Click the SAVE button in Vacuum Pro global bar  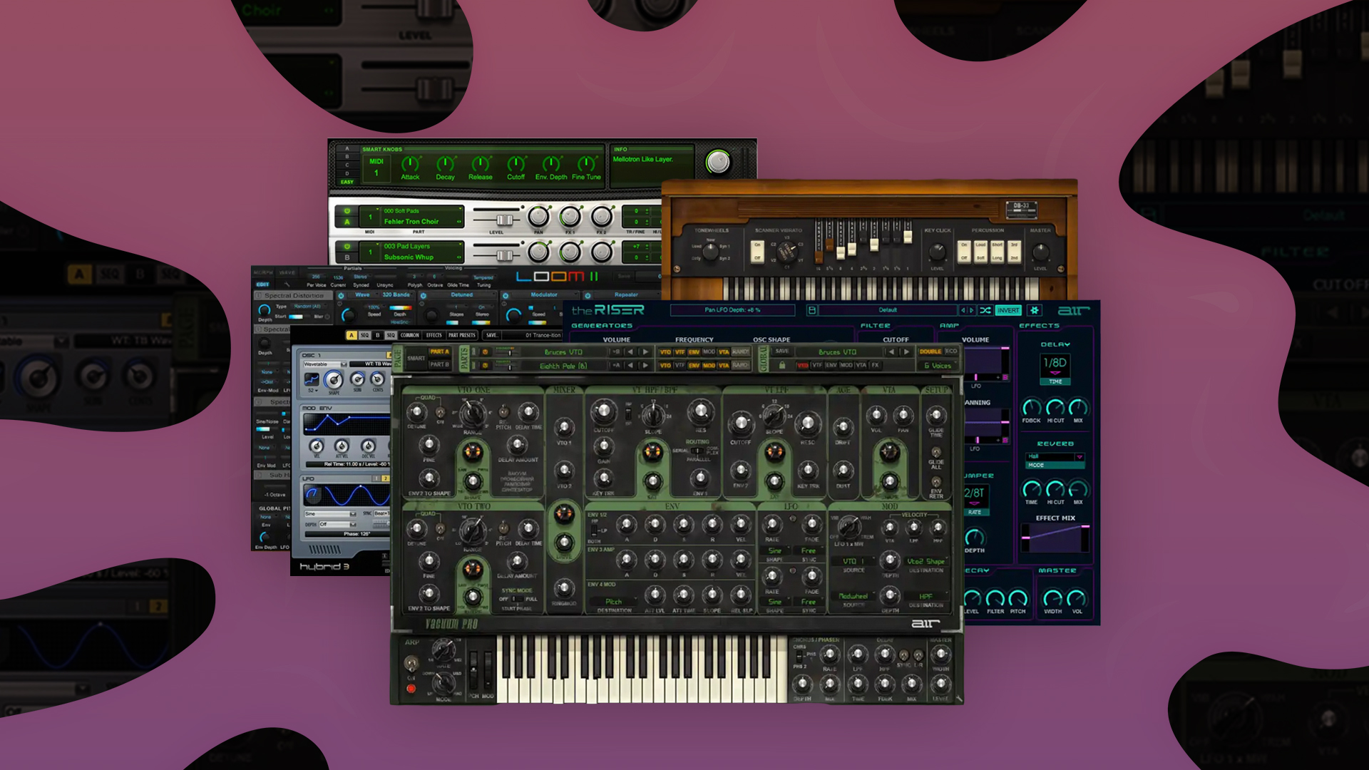click(782, 351)
